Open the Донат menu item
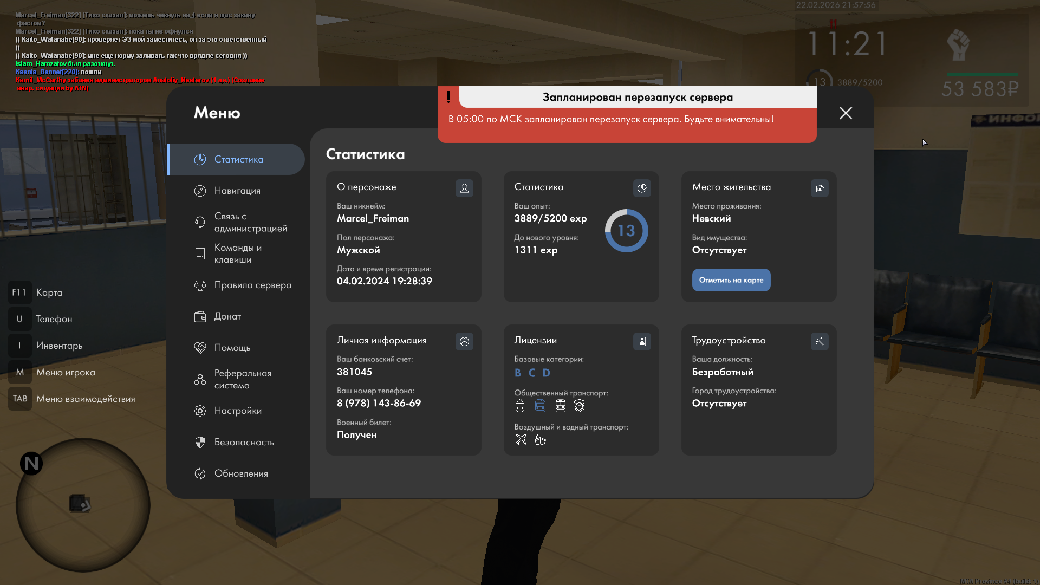The image size is (1040, 585). tap(227, 316)
